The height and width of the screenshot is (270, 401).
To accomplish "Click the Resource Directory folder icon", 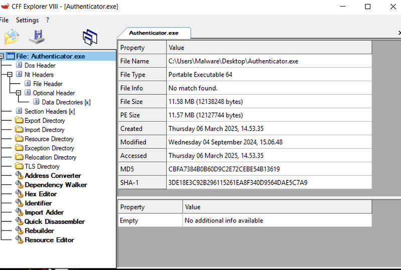I will point(19,139).
